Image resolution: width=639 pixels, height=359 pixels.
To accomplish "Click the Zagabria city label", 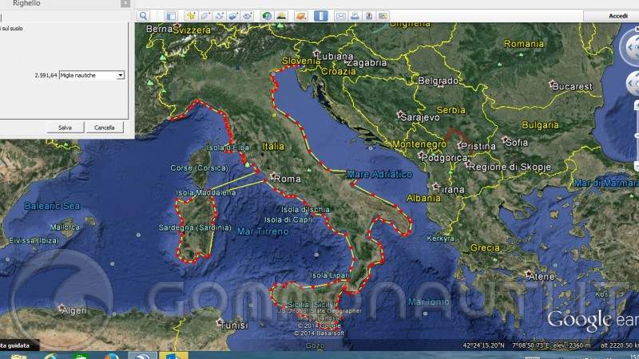I will pyautogui.click(x=367, y=63).
